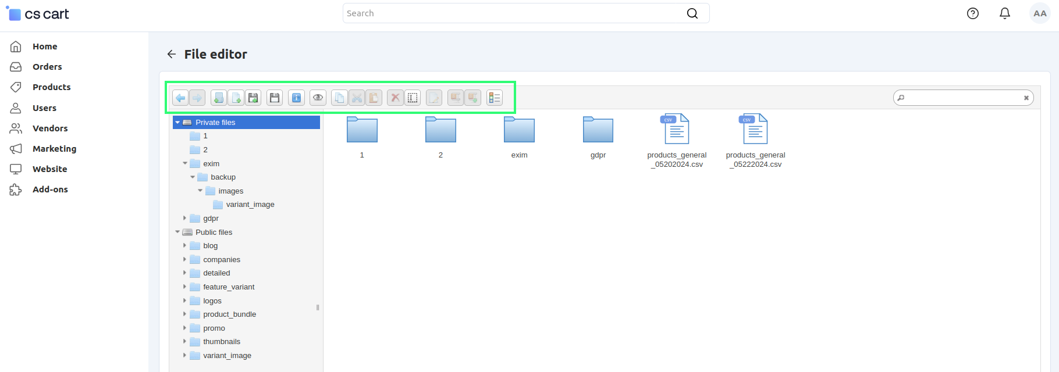Open the AA user account avatar

tap(1040, 13)
